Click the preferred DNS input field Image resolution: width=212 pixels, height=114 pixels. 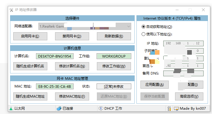183,66
